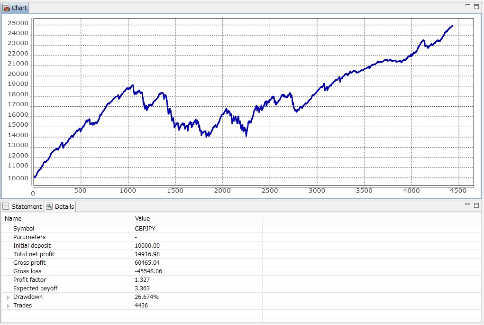
Task: Click the Profit factor value 1.327
Action: point(142,280)
